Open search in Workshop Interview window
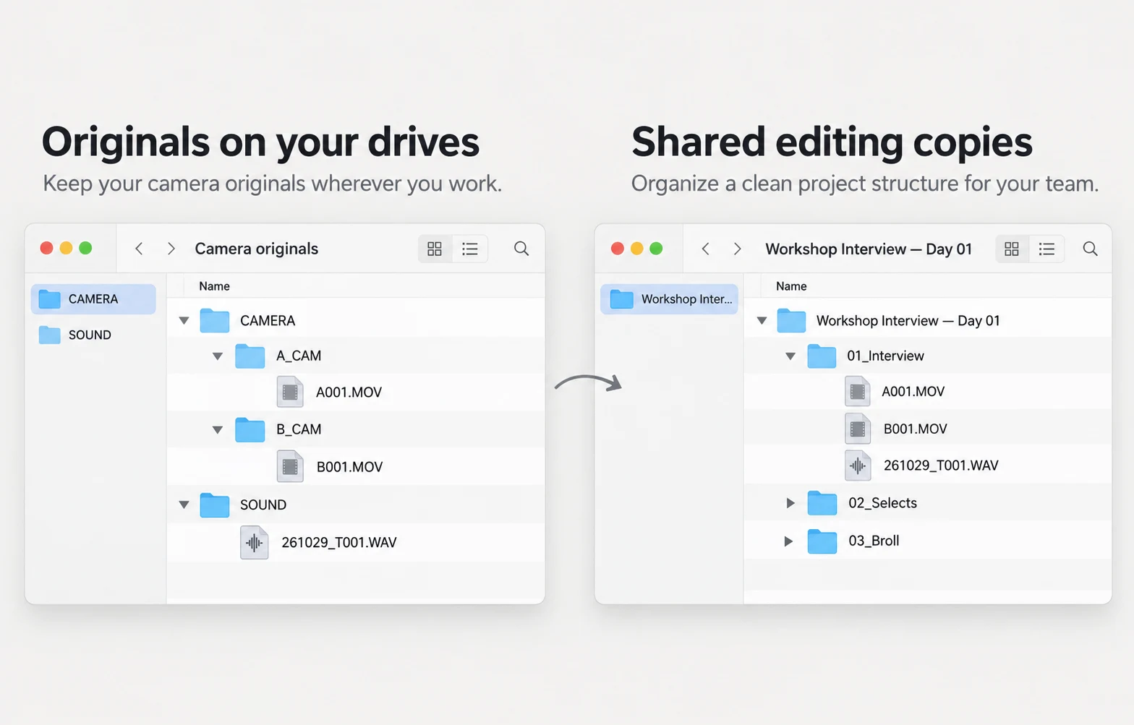This screenshot has height=725, width=1134. (1091, 249)
